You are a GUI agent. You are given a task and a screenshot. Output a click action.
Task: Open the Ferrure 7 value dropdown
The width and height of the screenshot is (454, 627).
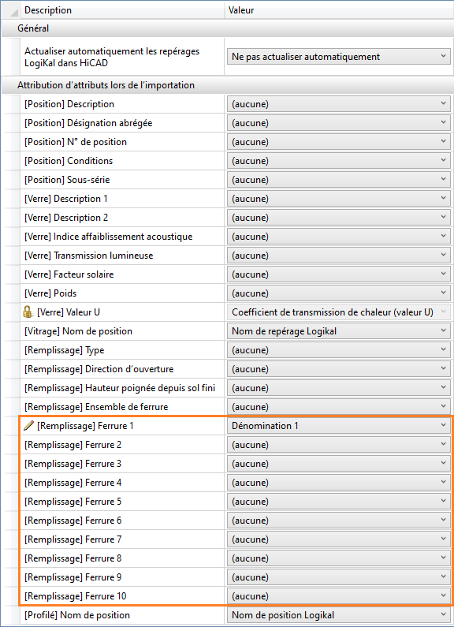pyautogui.click(x=338, y=539)
